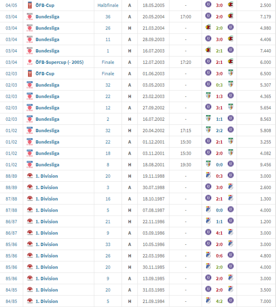
Task: Open the 0:3 result dated 03.05.2003
Action: (x=220, y=85)
